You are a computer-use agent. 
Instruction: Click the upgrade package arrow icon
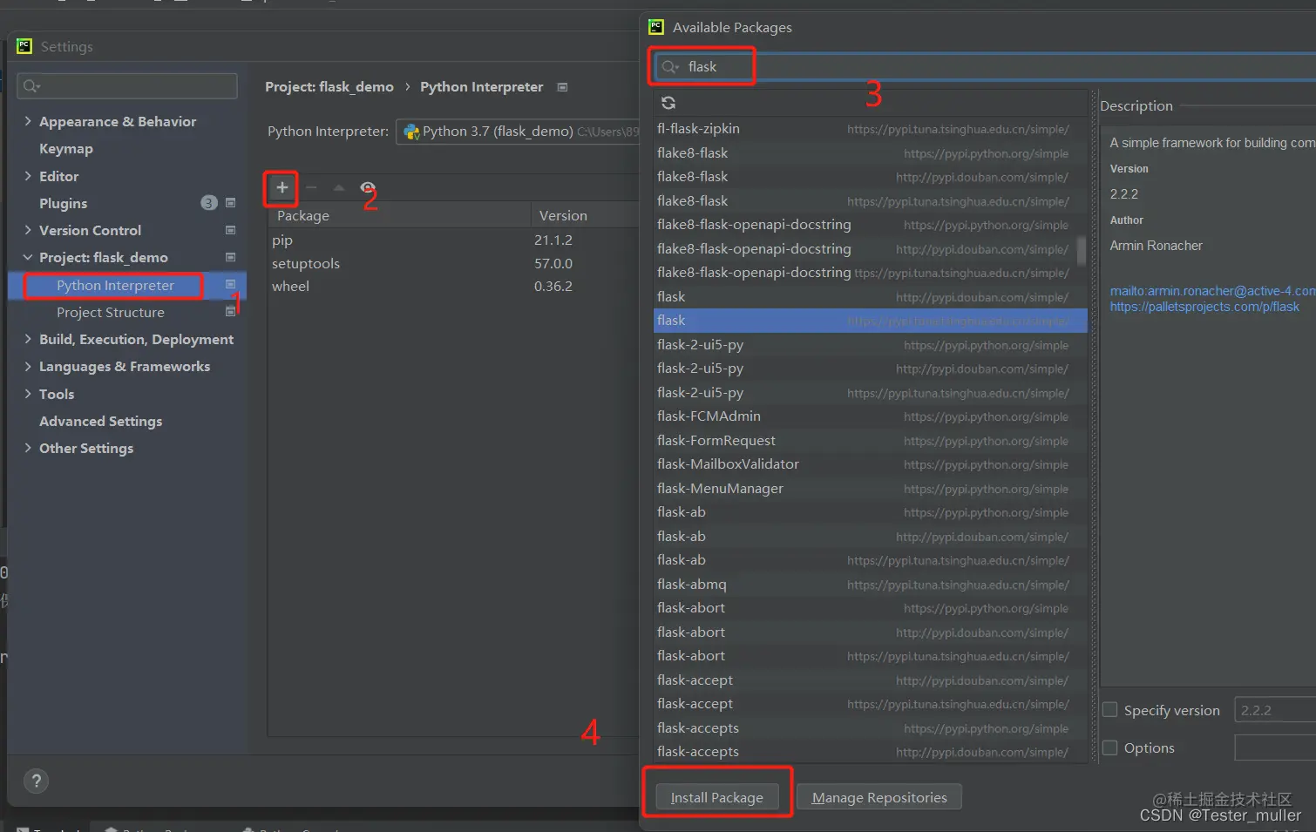tap(339, 187)
